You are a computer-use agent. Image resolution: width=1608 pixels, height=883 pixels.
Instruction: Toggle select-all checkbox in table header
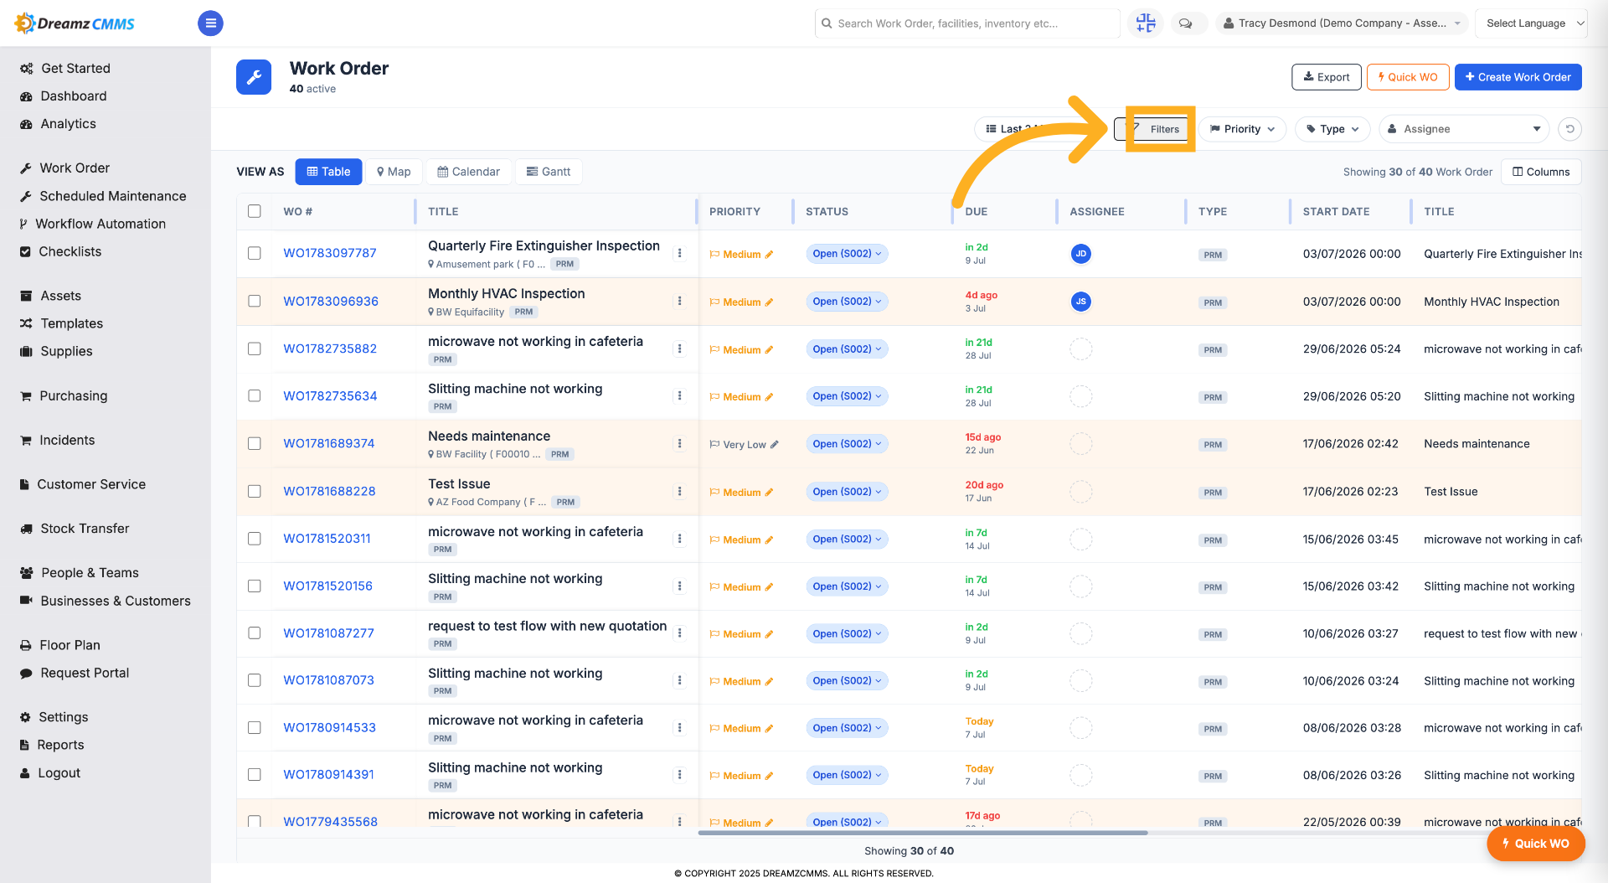click(x=255, y=211)
